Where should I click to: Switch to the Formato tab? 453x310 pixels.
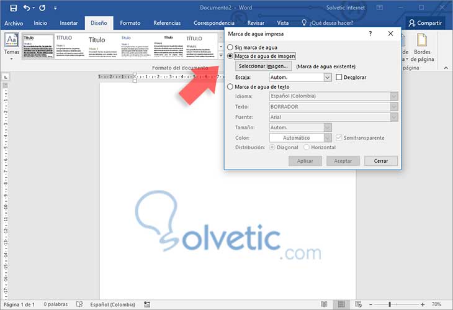(130, 23)
